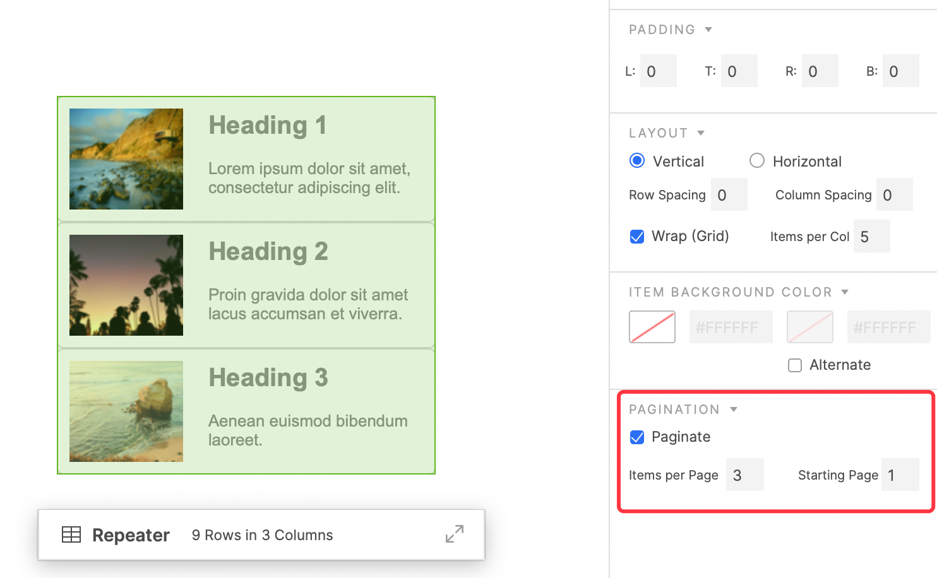Click the left padding L value field
Screen dimensions: 937x578
(658, 71)
